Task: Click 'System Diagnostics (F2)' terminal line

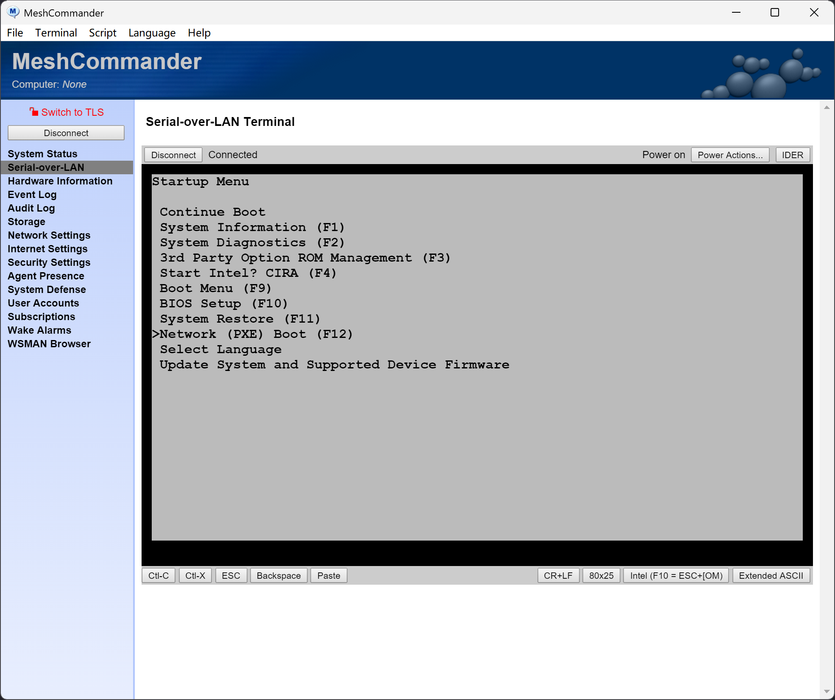Action: [x=252, y=243]
